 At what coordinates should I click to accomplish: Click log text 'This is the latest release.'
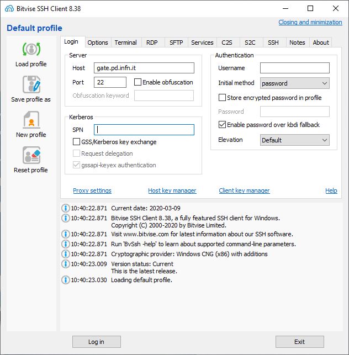pyautogui.click(x=144, y=271)
